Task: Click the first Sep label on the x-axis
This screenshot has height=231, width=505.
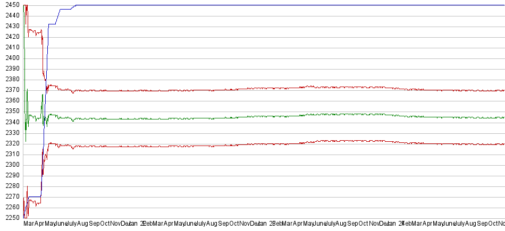Action: point(95,224)
